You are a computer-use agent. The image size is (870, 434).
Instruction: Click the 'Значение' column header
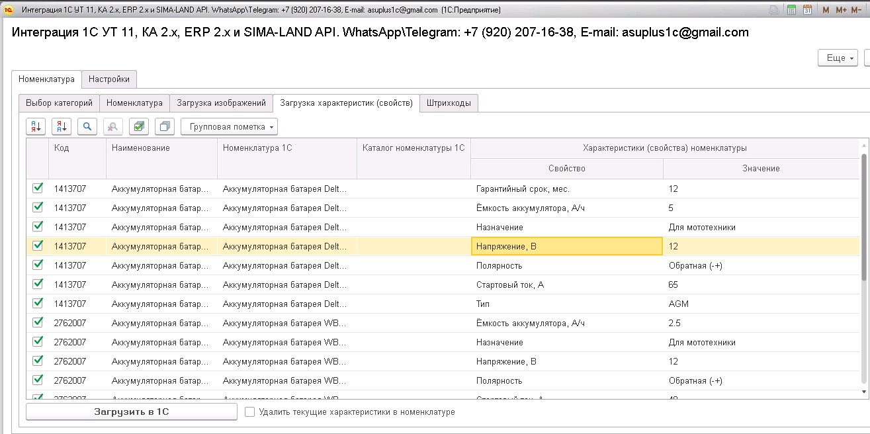(761, 169)
